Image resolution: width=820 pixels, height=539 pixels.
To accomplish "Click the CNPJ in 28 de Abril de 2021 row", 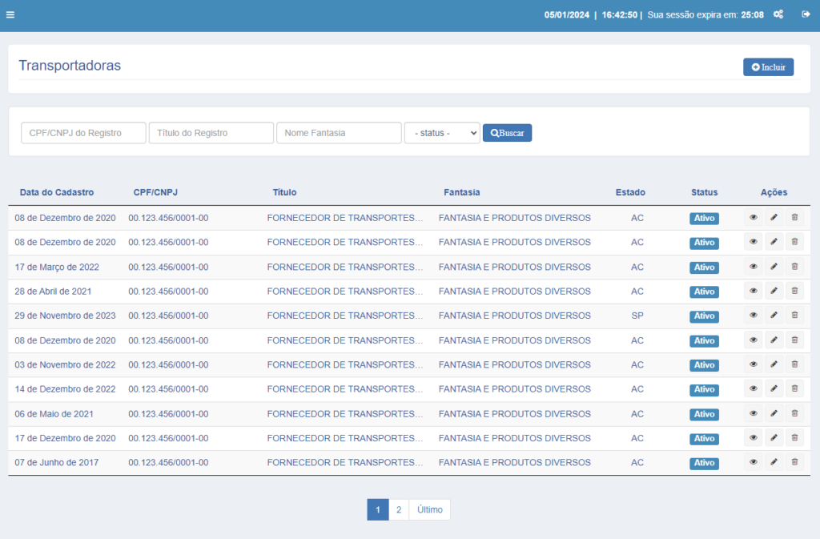I will pyautogui.click(x=168, y=292).
